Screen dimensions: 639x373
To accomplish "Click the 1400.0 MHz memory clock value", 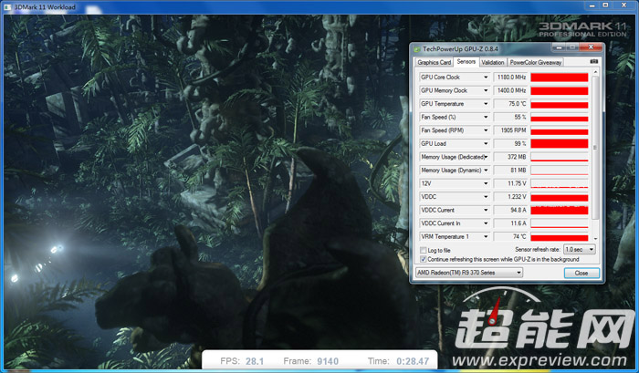I will click(x=511, y=90).
